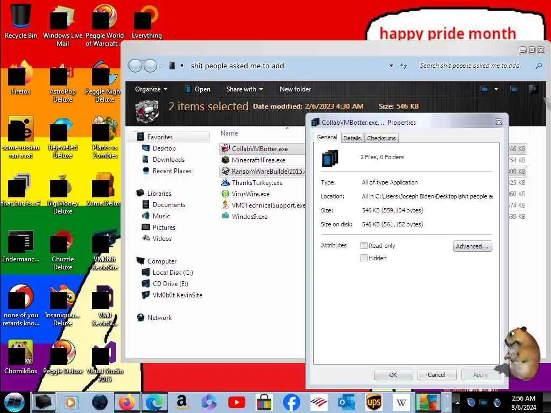Open Amazon taskbar shortcut
551x413 pixels.
point(181,402)
